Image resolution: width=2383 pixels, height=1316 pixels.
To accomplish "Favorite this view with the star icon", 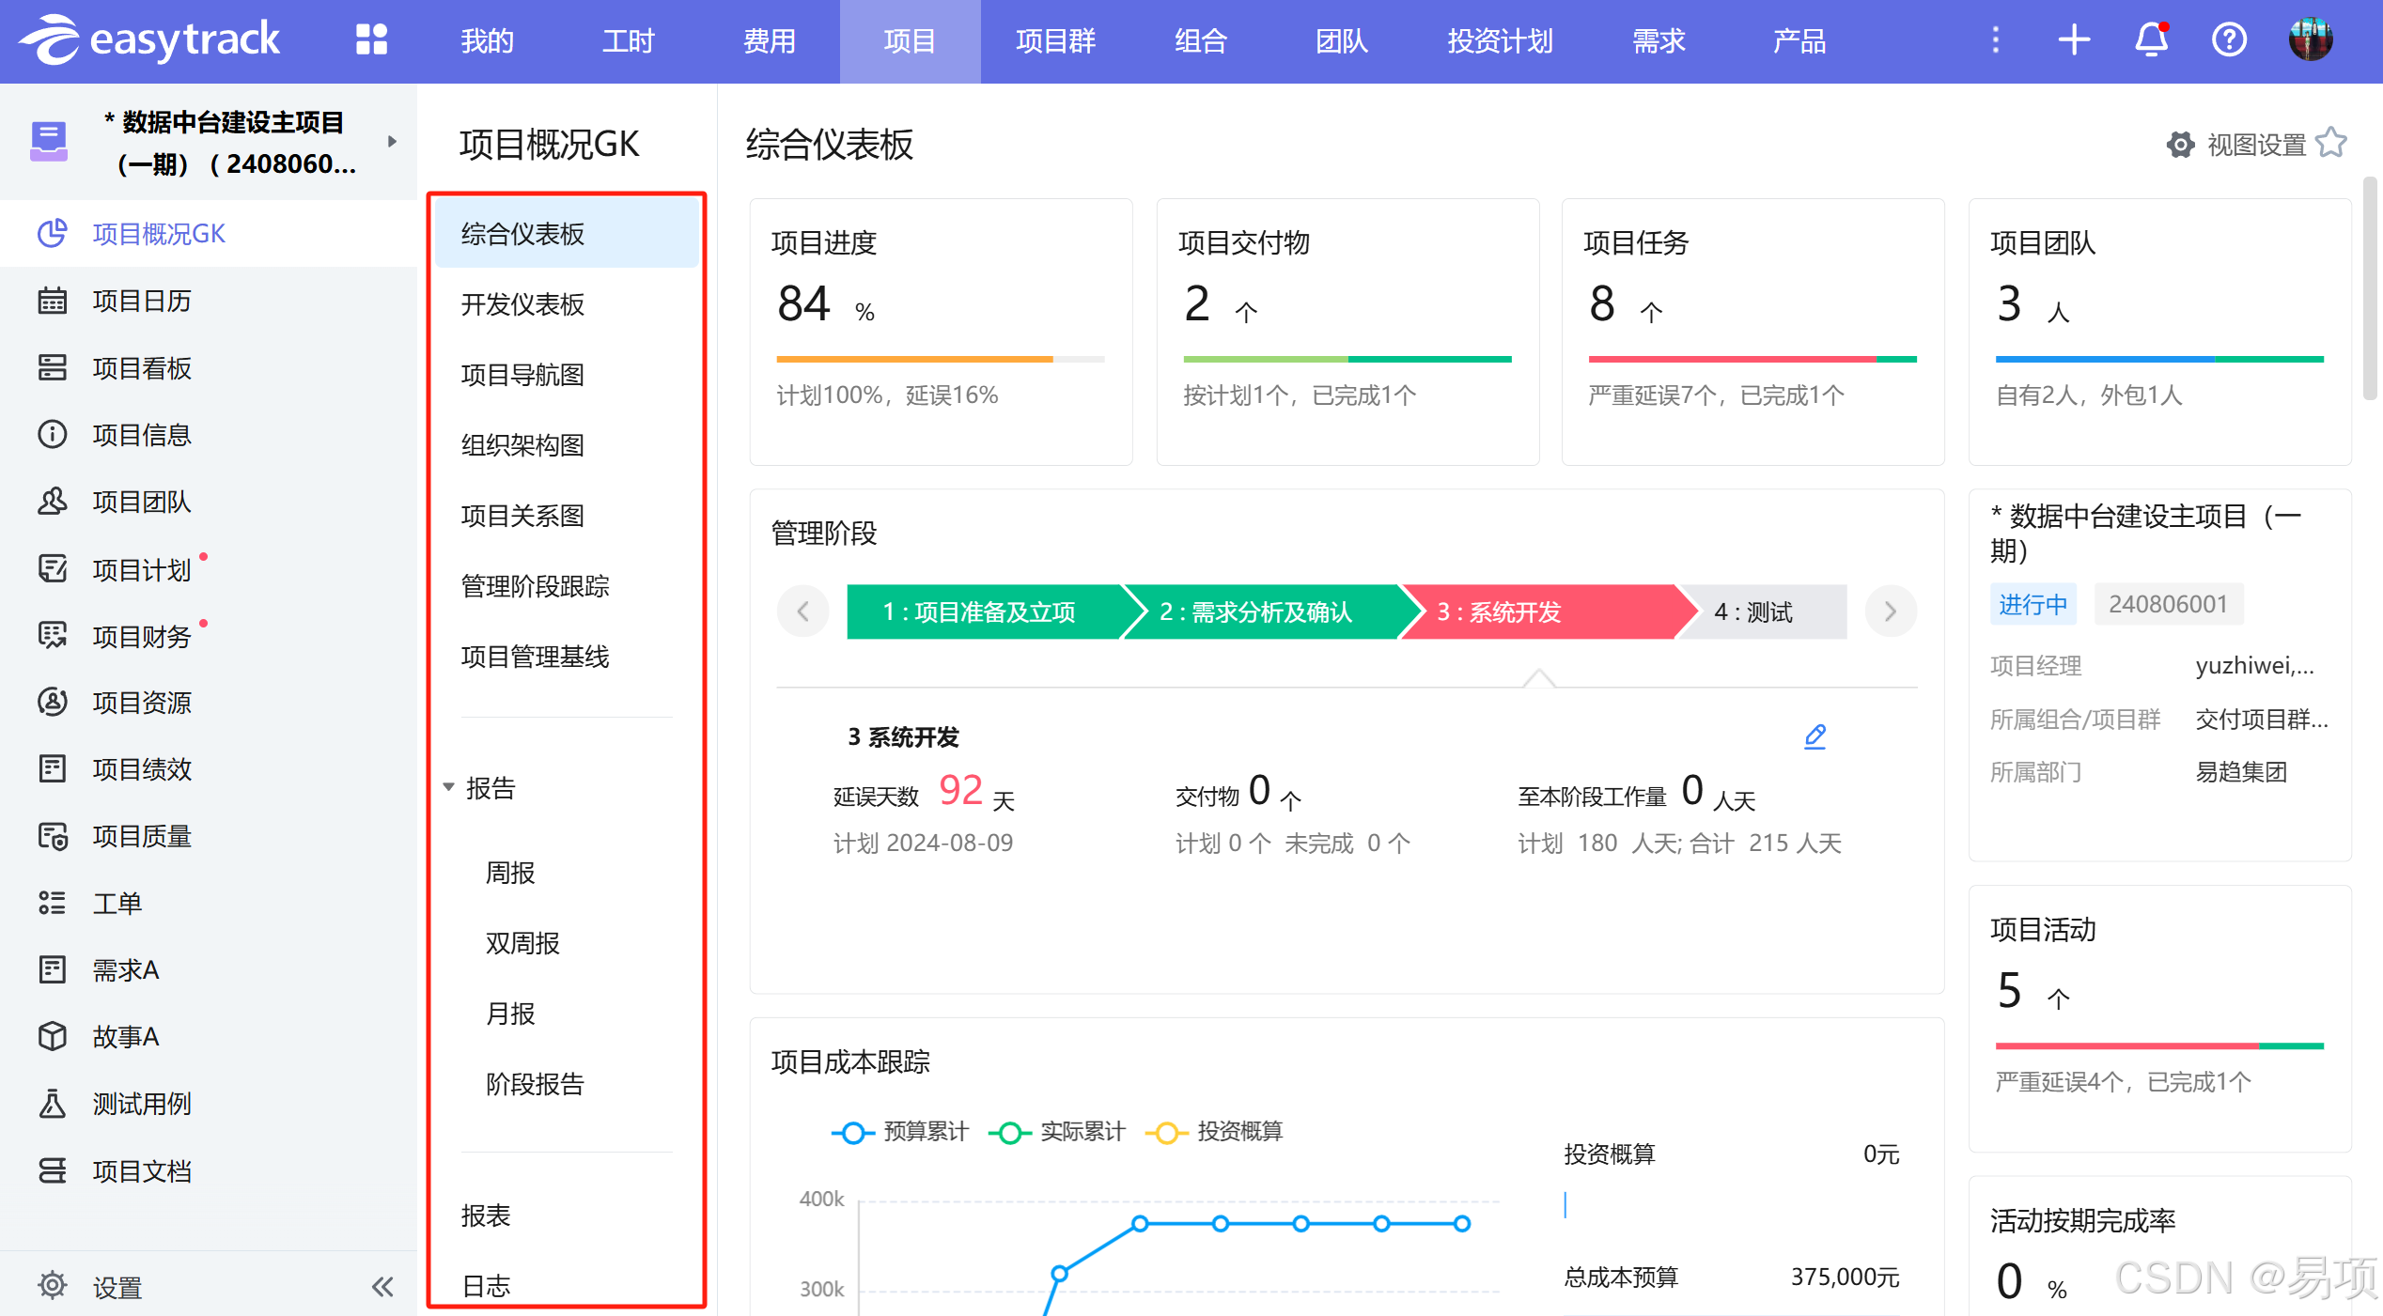I will click(x=2332, y=144).
